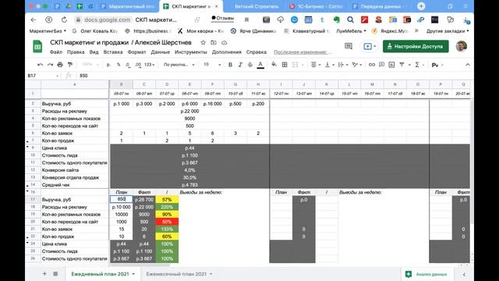The height and width of the screenshot is (281, 499).
Task: Open the Evernote extension icon
Action: pos(336,20)
